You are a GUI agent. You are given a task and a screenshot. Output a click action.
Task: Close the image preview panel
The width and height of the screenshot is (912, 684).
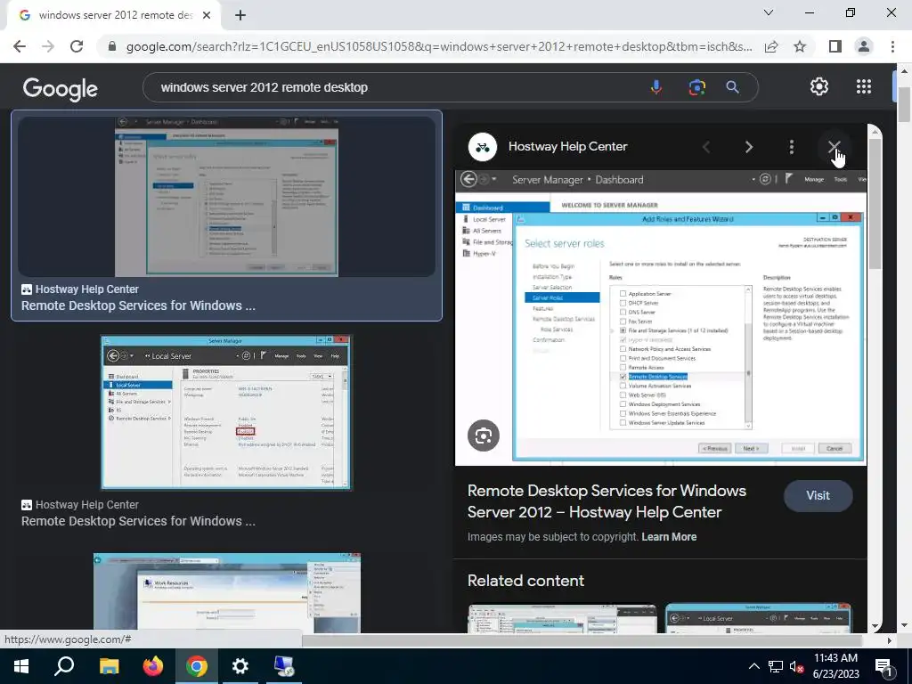pyautogui.click(x=834, y=147)
